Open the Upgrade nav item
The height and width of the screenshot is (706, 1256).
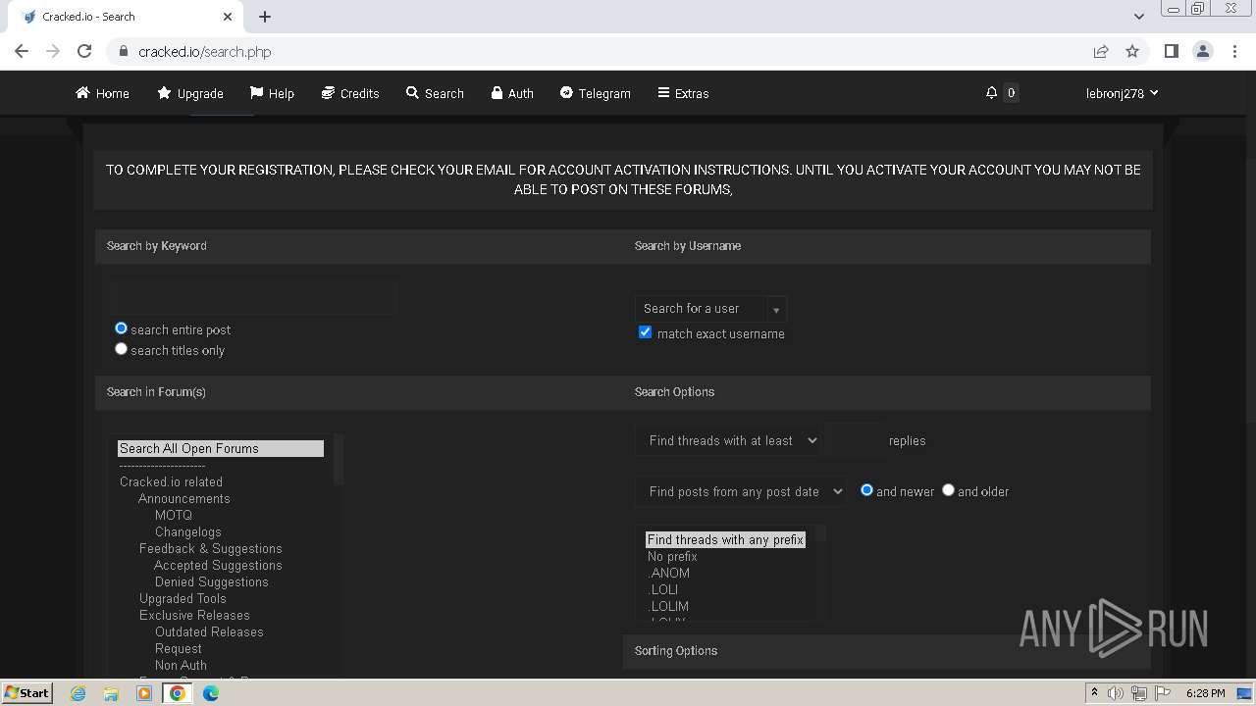tap(190, 93)
